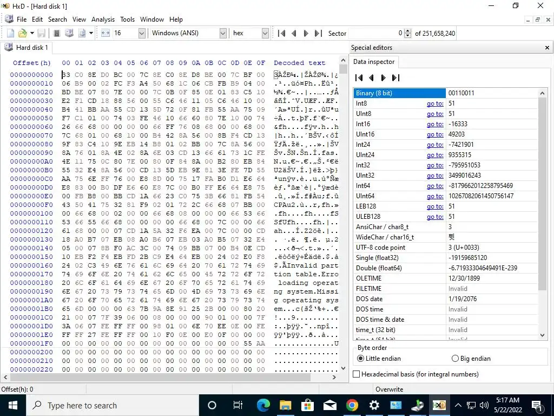The height and width of the screenshot is (416, 554).
Task: Jump to last sector in toolbar
Action: pyautogui.click(x=318, y=33)
